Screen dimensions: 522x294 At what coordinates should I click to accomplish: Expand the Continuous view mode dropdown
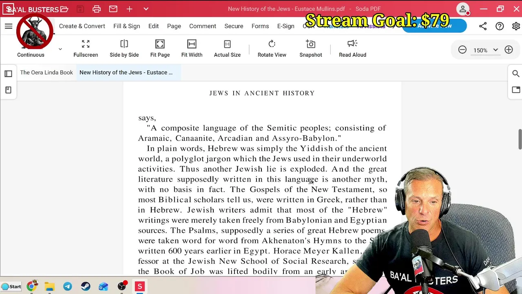[60, 49]
